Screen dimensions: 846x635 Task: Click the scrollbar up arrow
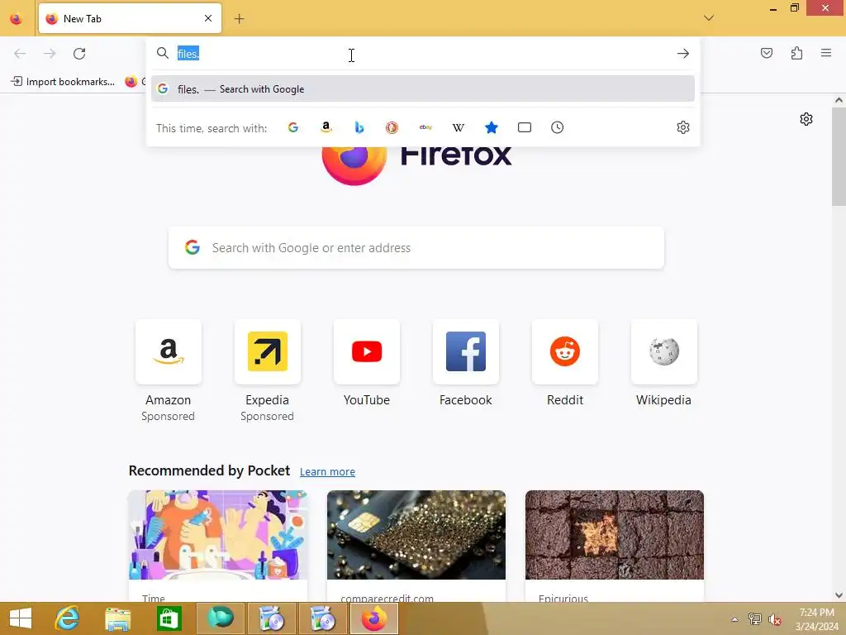pos(839,100)
